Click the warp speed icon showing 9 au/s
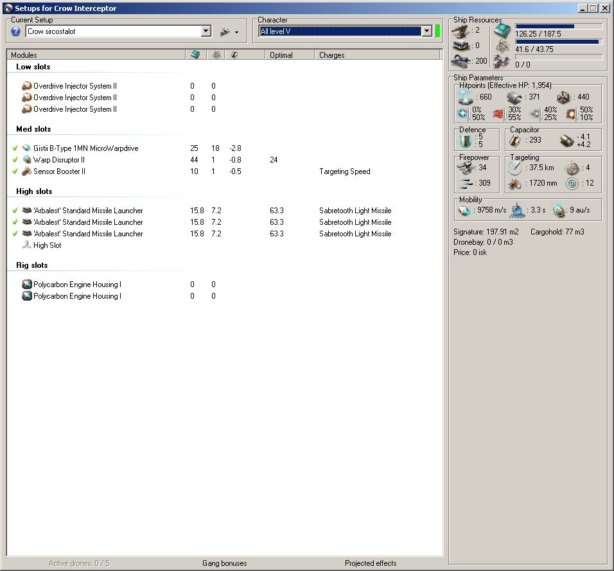Viewport: 614px width, 571px height. click(559, 211)
